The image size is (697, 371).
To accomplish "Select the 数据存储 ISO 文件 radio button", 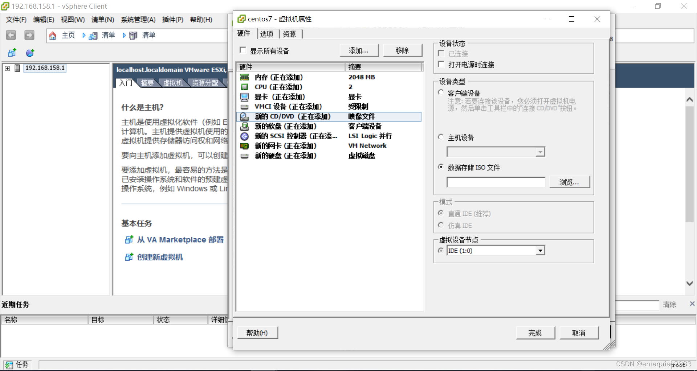I will pos(441,166).
